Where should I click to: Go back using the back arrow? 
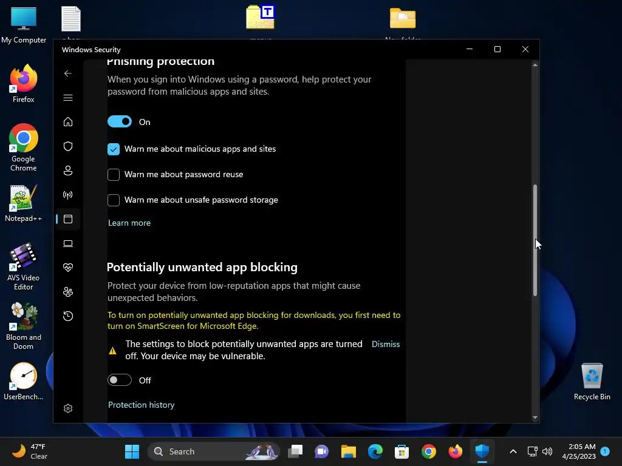(68, 73)
